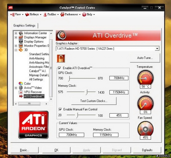The image size is (171, 158).
Task: Click the red arrow beside ATI Overdrive
Action: click(21, 96)
